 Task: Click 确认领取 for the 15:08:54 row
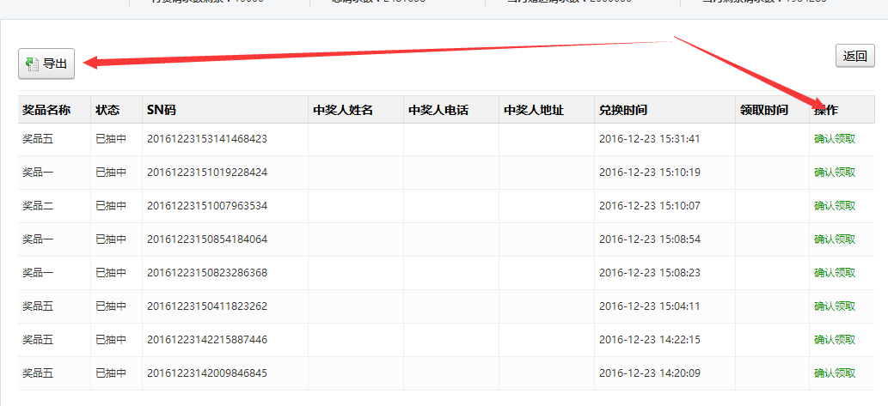834,239
